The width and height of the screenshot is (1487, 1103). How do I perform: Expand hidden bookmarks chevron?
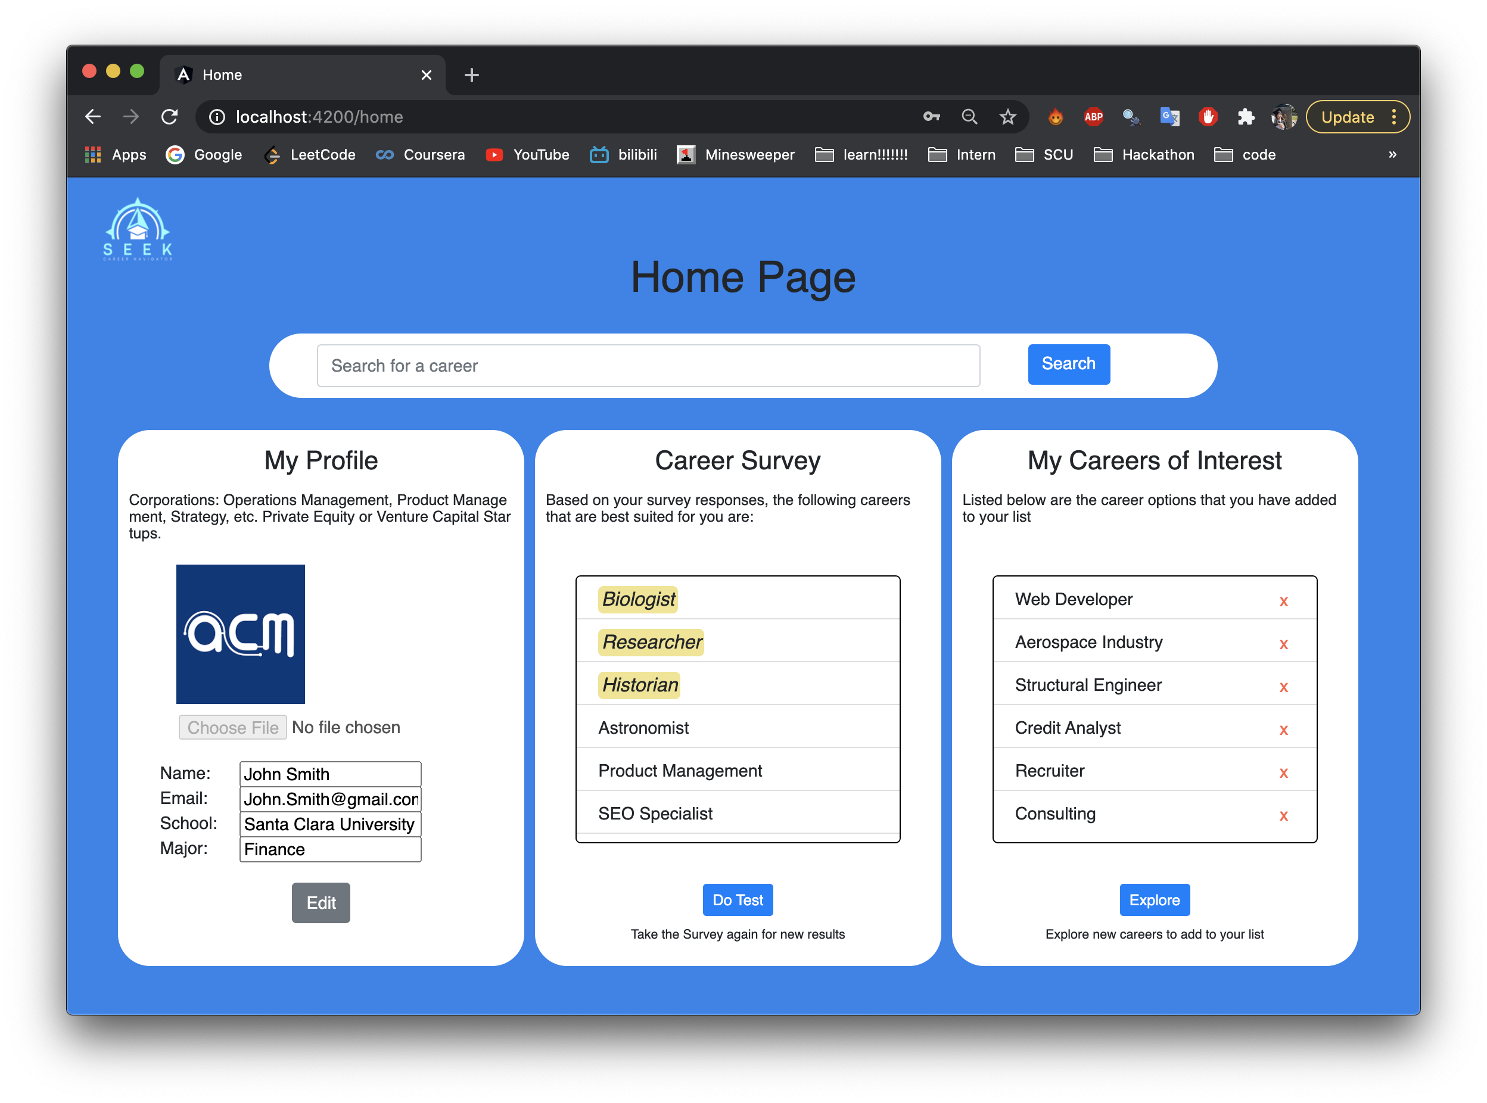[x=1392, y=154]
